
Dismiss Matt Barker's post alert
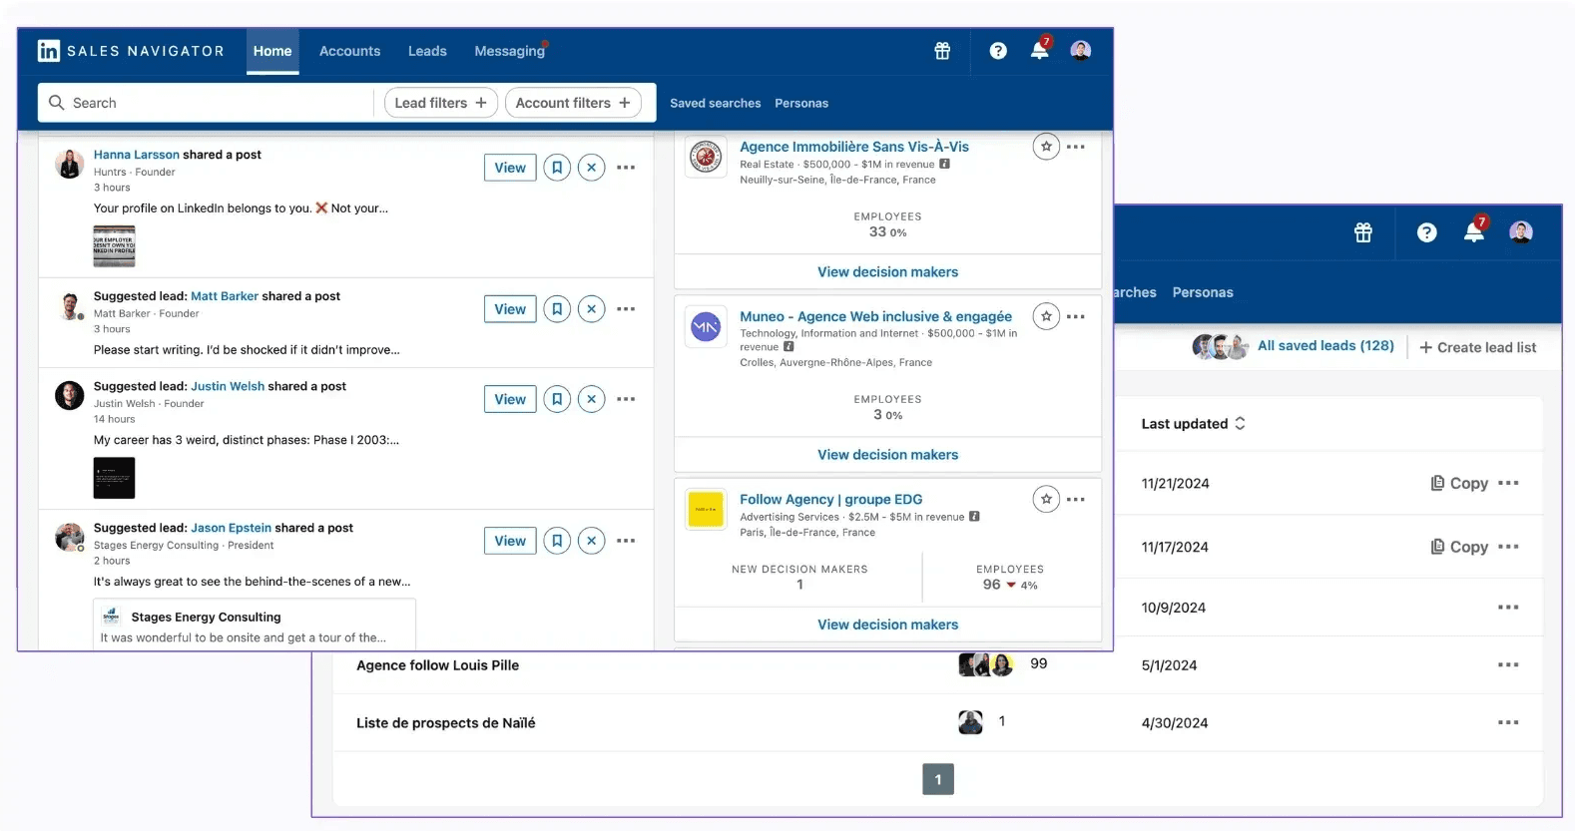tap(592, 309)
